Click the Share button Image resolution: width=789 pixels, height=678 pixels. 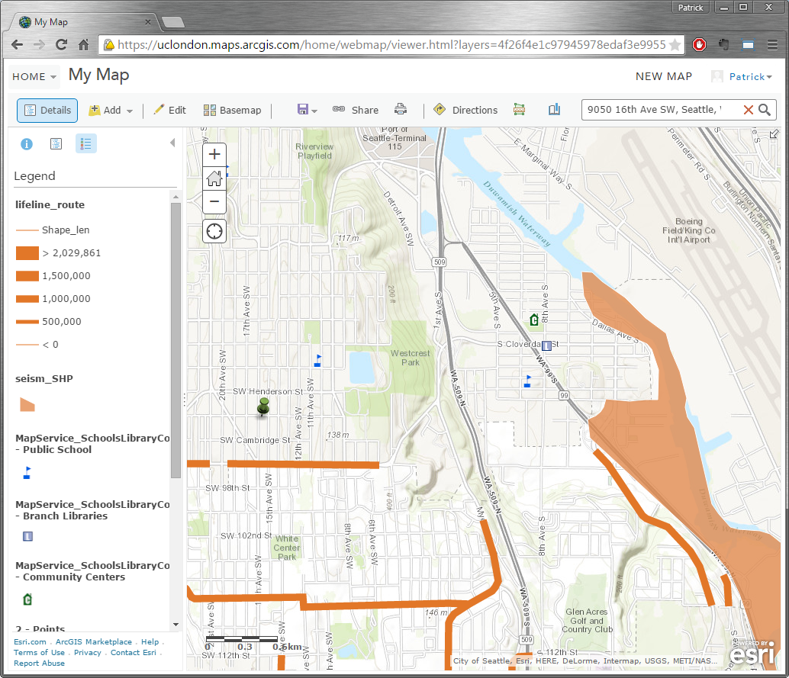point(356,110)
